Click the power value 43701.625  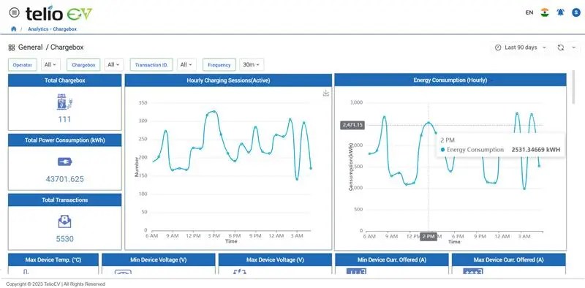[x=64, y=179]
